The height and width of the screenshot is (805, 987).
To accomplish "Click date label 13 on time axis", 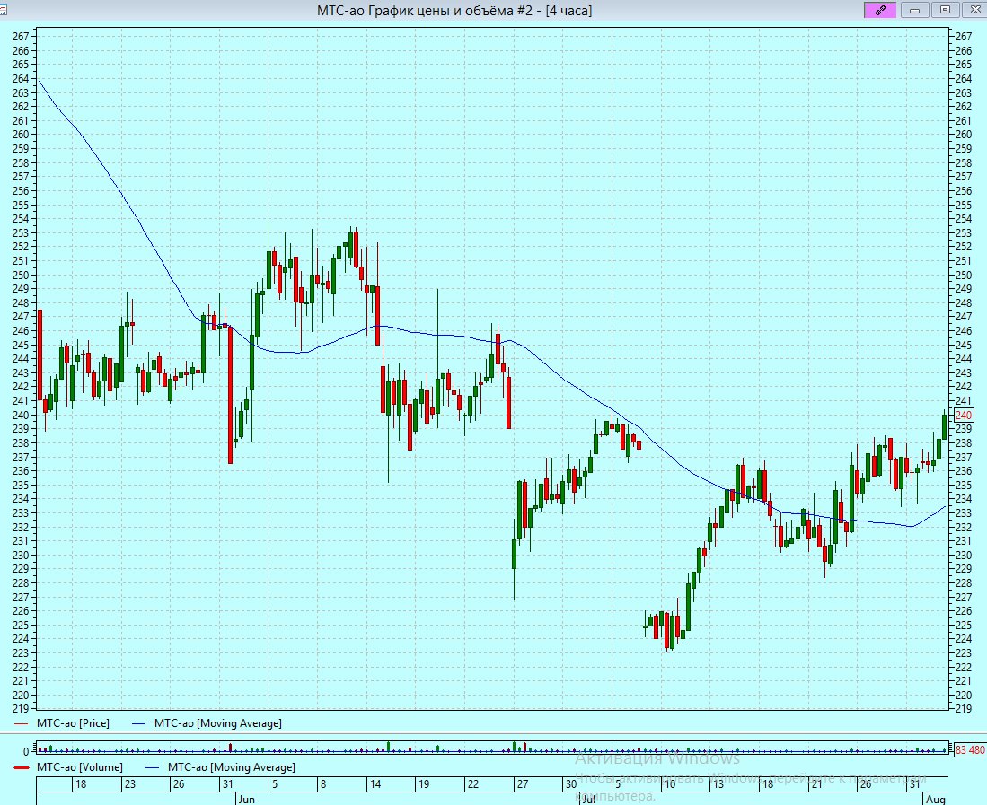I will (x=718, y=784).
